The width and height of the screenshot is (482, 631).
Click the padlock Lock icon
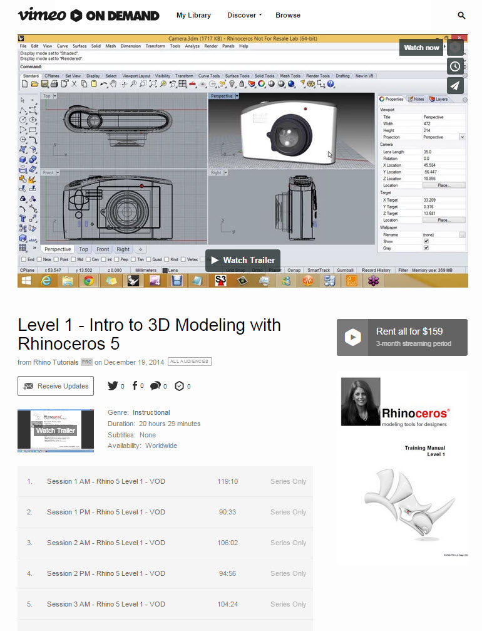click(x=242, y=84)
